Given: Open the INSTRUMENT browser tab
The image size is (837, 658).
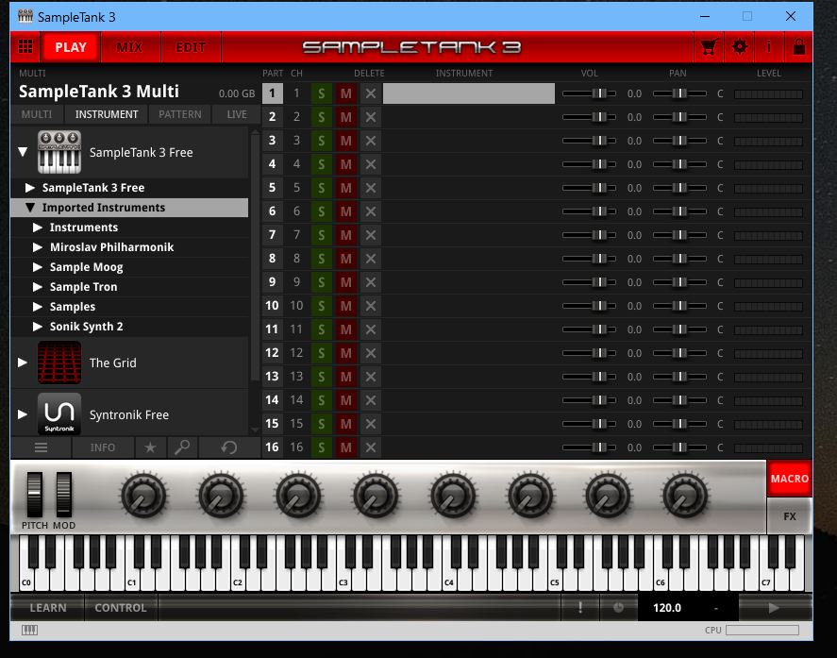Looking at the screenshot, I should pos(107,114).
